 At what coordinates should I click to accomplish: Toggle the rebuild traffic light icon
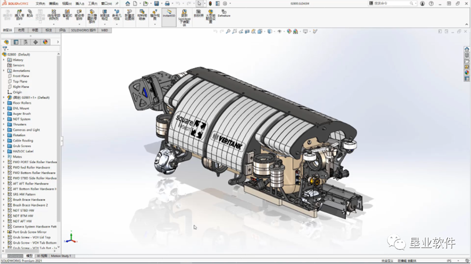pyautogui.click(x=210, y=3)
